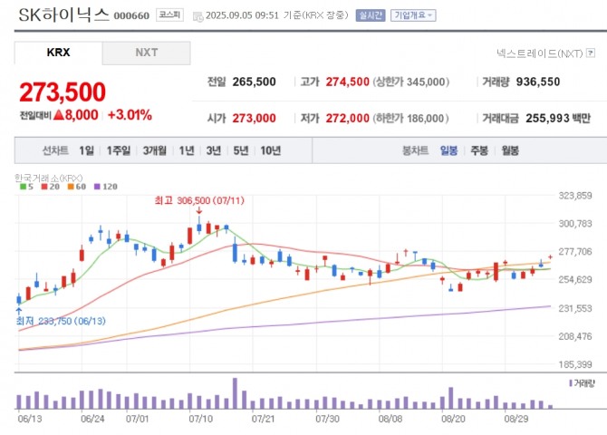The width and height of the screenshot is (607, 435).
Task: Switch to the KRX tab
Action: coord(59,53)
